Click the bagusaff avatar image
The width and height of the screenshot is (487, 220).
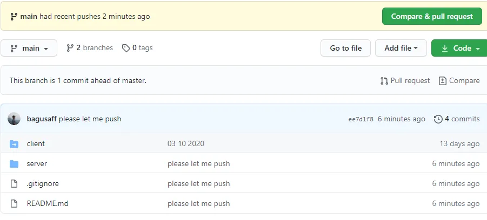[x=14, y=119]
